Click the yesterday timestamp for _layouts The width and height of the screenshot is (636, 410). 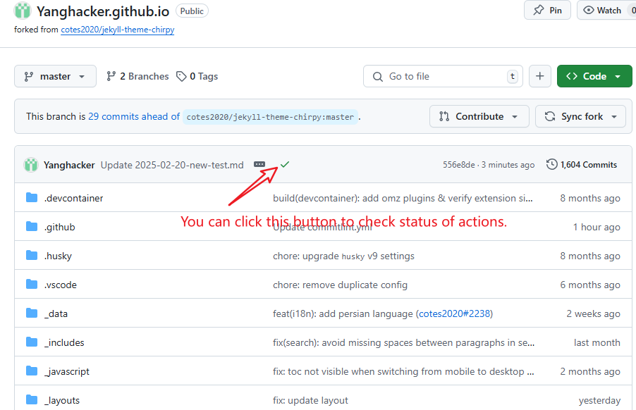599,400
